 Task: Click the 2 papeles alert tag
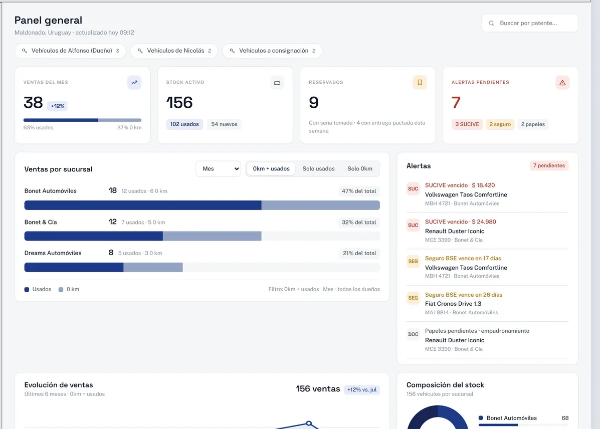click(533, 124)
